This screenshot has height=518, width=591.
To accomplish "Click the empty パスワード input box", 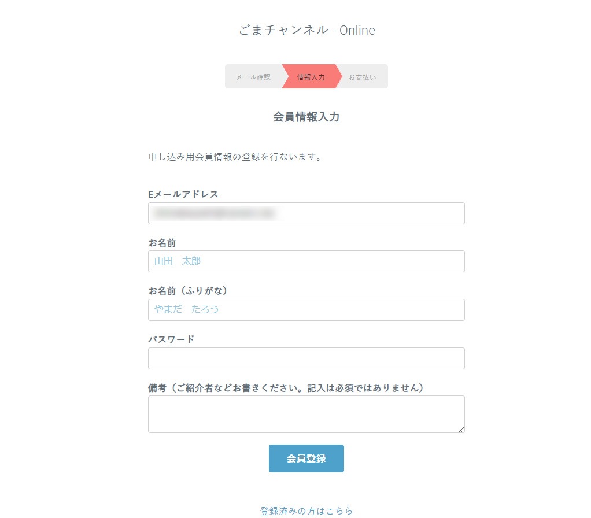I will [x=306, y=358].
